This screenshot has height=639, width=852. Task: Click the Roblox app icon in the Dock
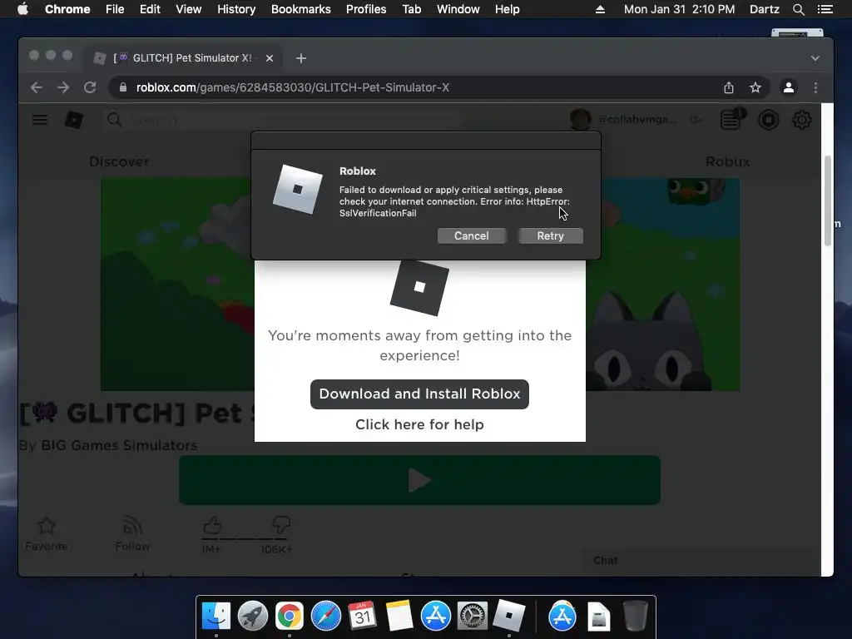[x=509, y=617]
